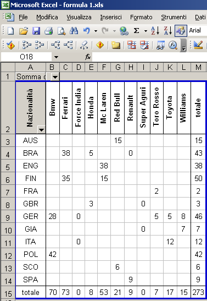Sort ascending A to Z
The width and height of the screenshot is (207, 301).
(x=155, y=31)
